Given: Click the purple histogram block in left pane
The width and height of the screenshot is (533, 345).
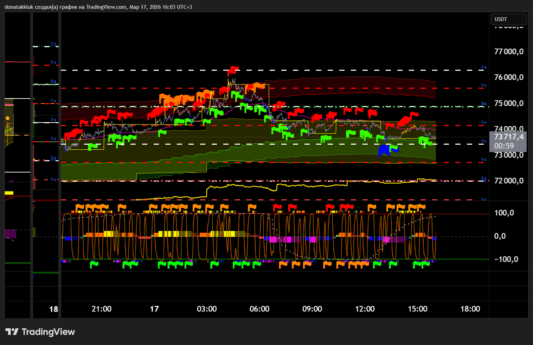Looking at the screenshot, I should [x=10, y=233].
